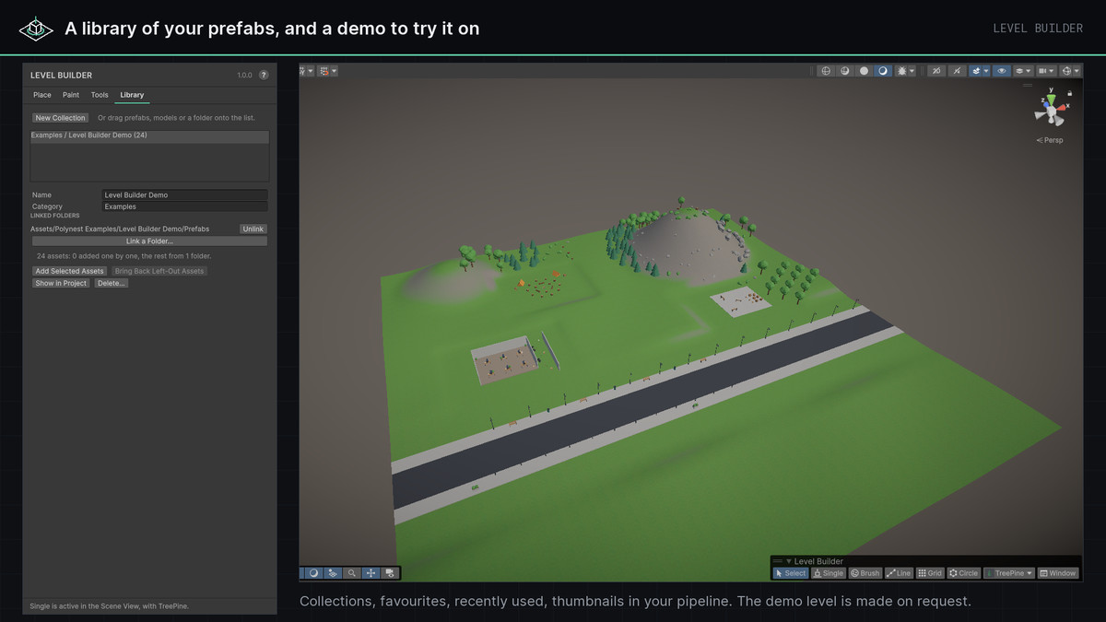Click Bring Back Left-Out Assets button
This screenshot has height=622, width=1106.
point(160,271)
